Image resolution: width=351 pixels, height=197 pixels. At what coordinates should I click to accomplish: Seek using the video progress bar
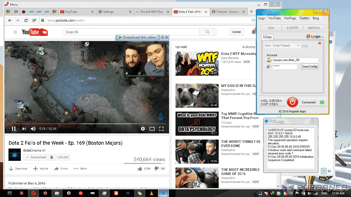pos(87,124)
